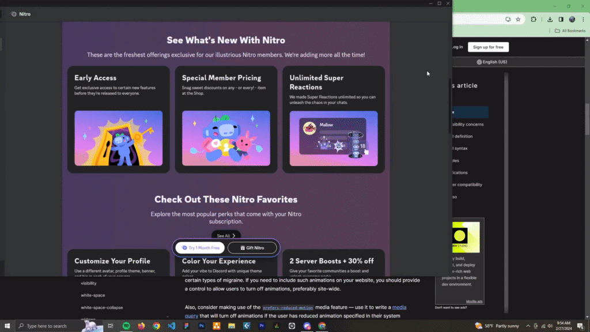Bookmark this page with the star icon
This screenshot has width=590, height=332.
coord(518,19)
